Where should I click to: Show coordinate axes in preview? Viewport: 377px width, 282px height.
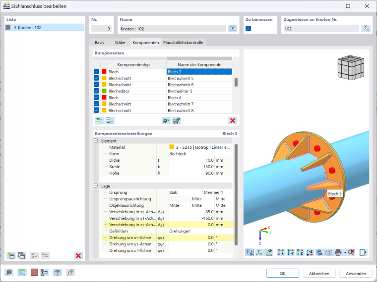(x=259, y=252)
